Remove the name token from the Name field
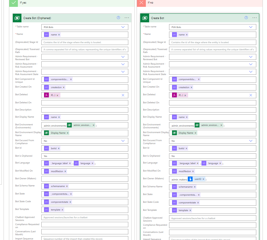This screenshot has height=240, width=267. point(59,35)
